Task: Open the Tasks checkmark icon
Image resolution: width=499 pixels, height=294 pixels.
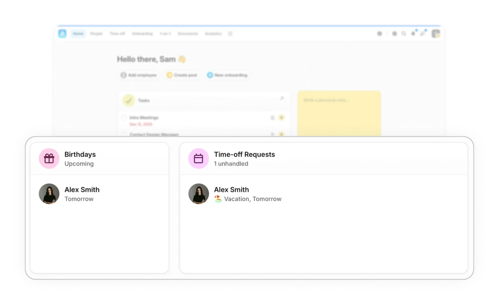Action: 129,100
